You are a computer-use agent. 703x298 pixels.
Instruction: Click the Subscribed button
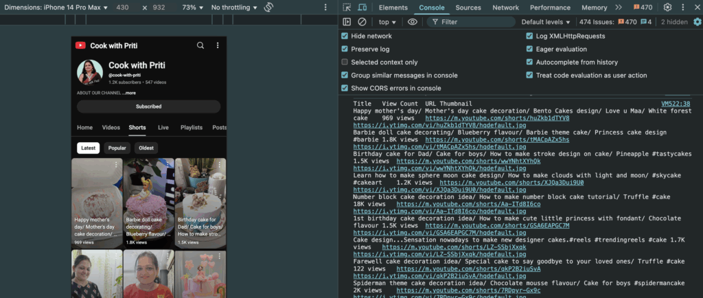148,106
